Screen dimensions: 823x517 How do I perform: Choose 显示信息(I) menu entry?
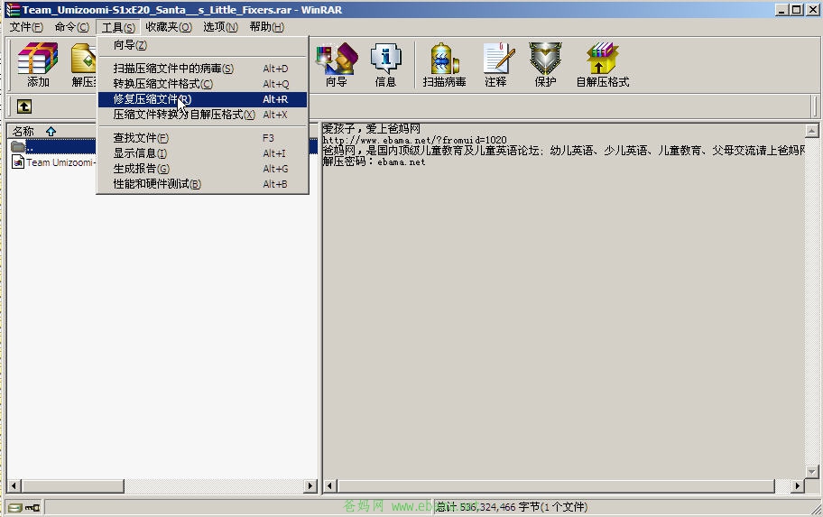point(203,153)
